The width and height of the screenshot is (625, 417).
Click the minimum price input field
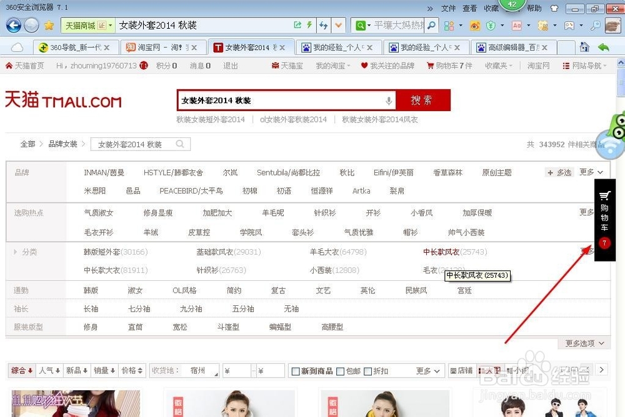tap(237, 371)
